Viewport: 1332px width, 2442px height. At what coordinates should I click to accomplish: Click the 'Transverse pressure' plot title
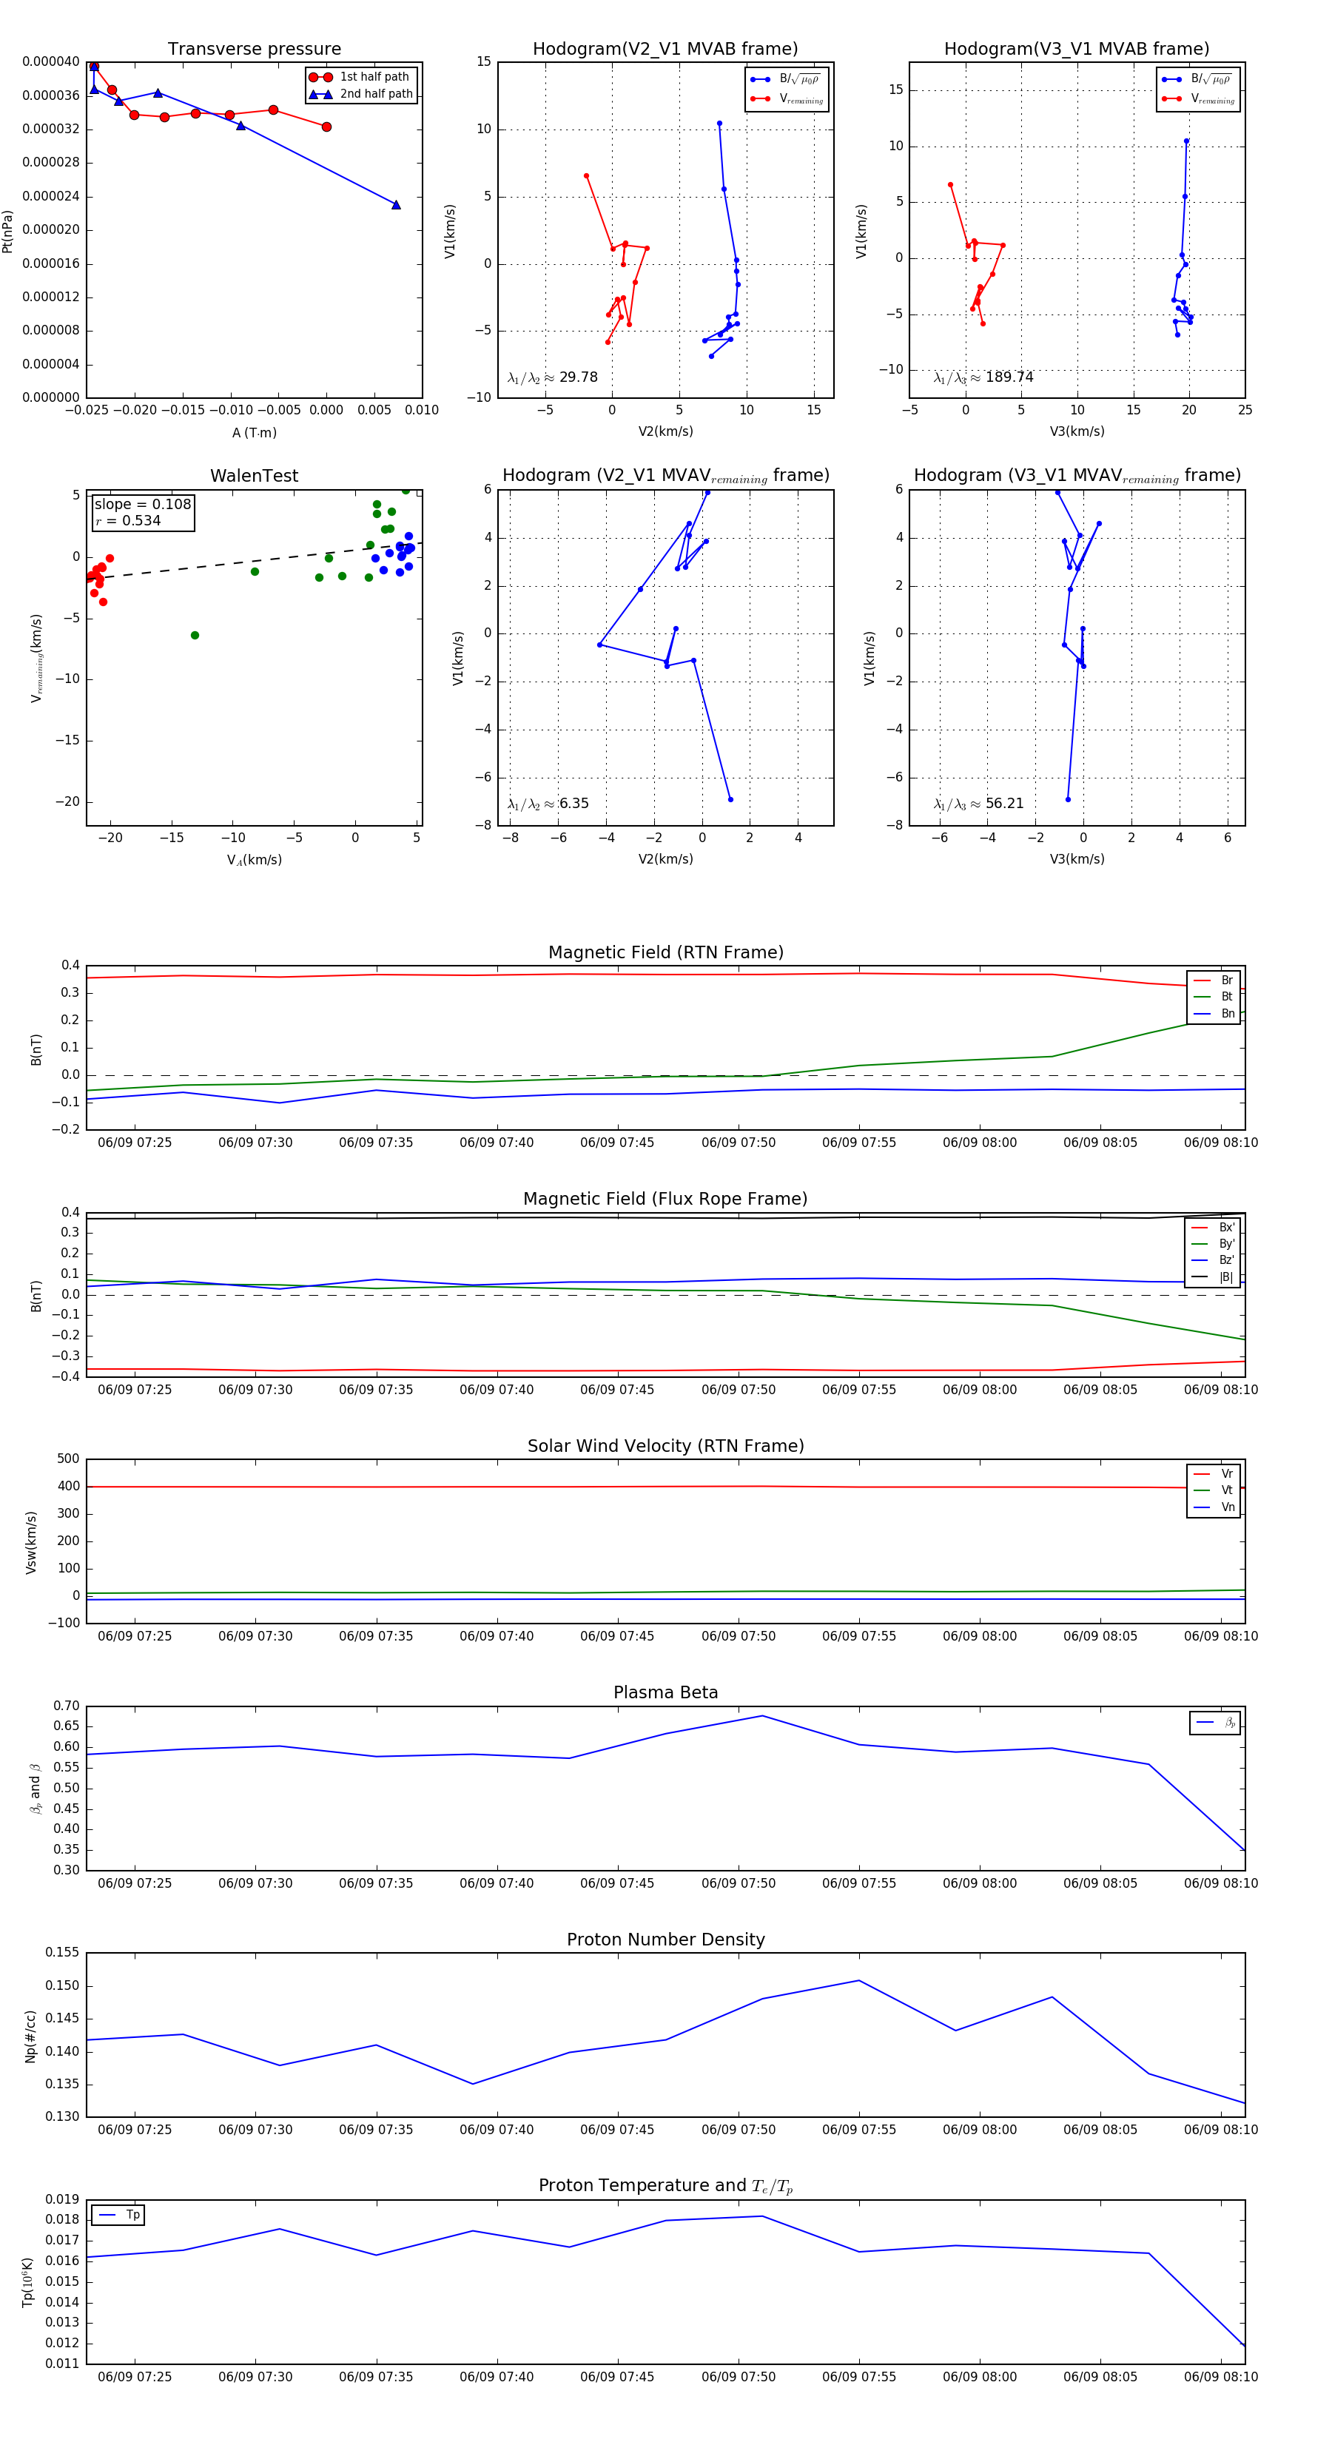coord(254,50)
